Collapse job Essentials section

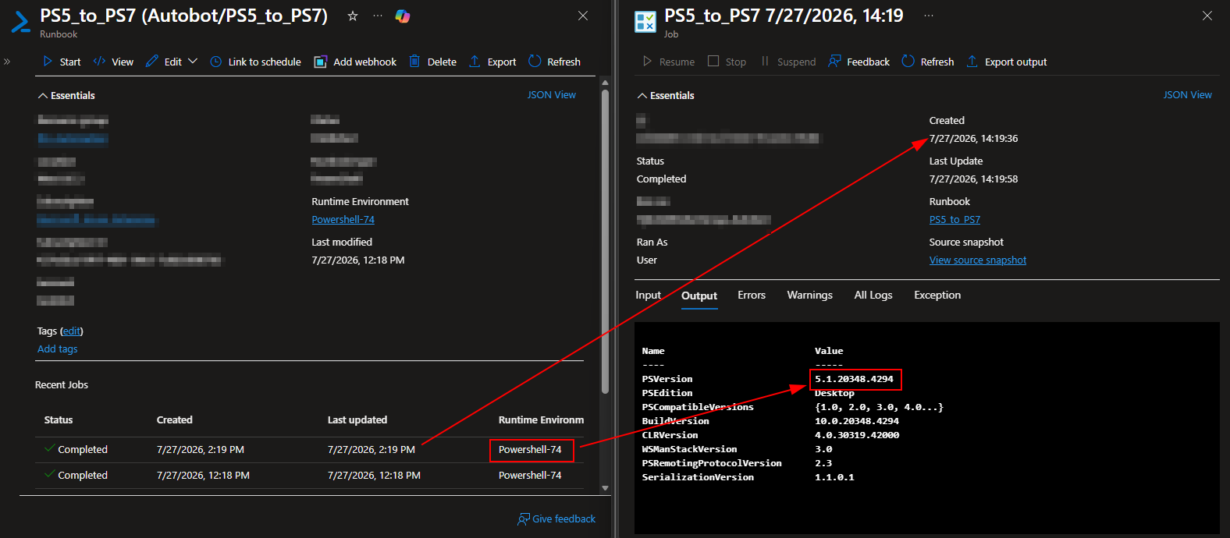(666, 95)
